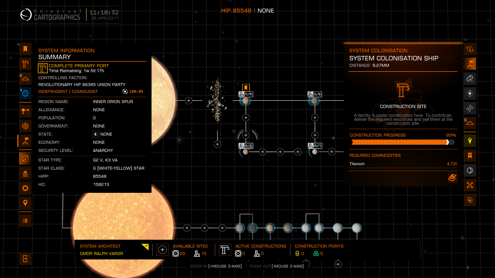Exit the system map via exit icon
This screenshot has width=495, height=278.
pyautogui.click(x=25, y=259)
